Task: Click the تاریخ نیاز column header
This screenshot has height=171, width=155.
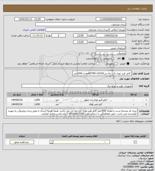Action: (17, 94)
